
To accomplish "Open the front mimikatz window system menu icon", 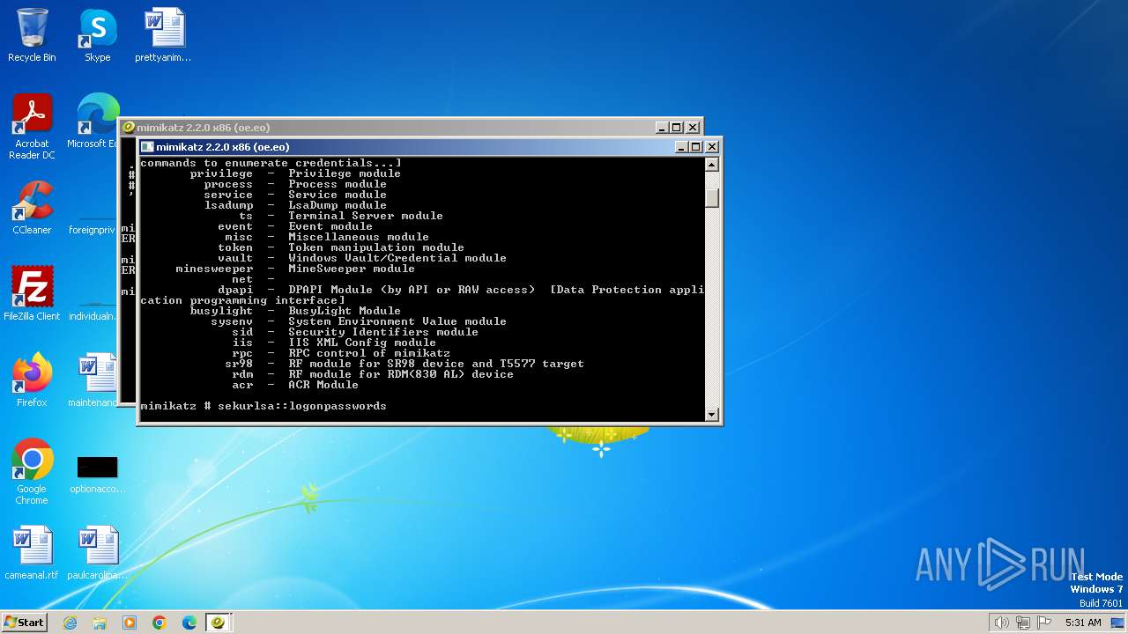I will click(x=147, y=147).
